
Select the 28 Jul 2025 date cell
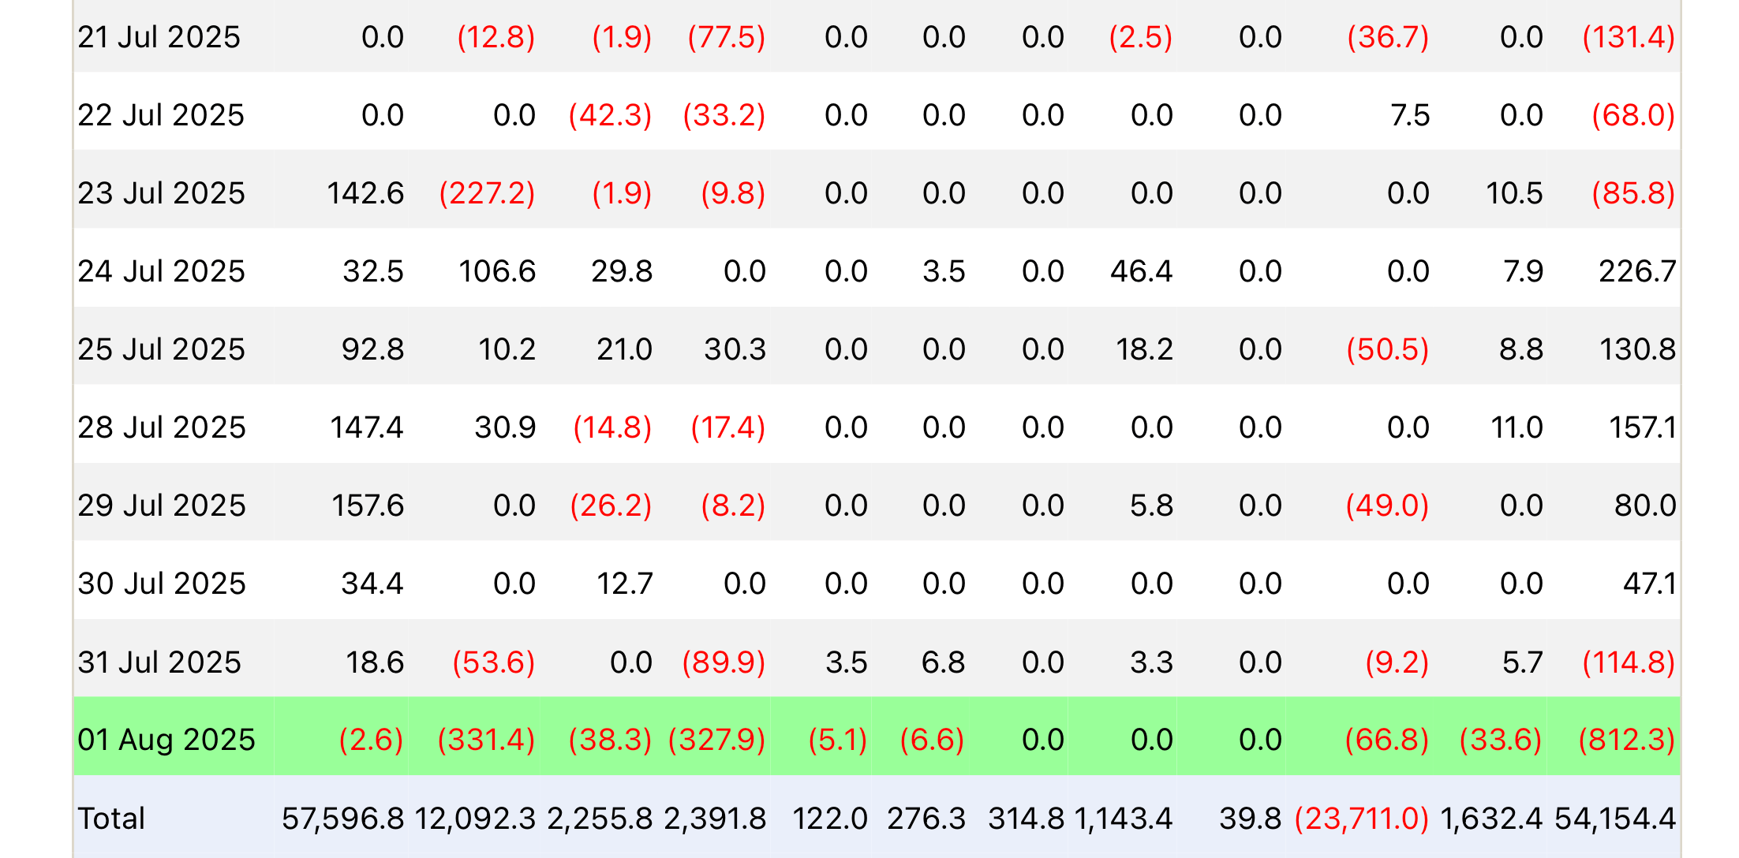click(162, 427)
